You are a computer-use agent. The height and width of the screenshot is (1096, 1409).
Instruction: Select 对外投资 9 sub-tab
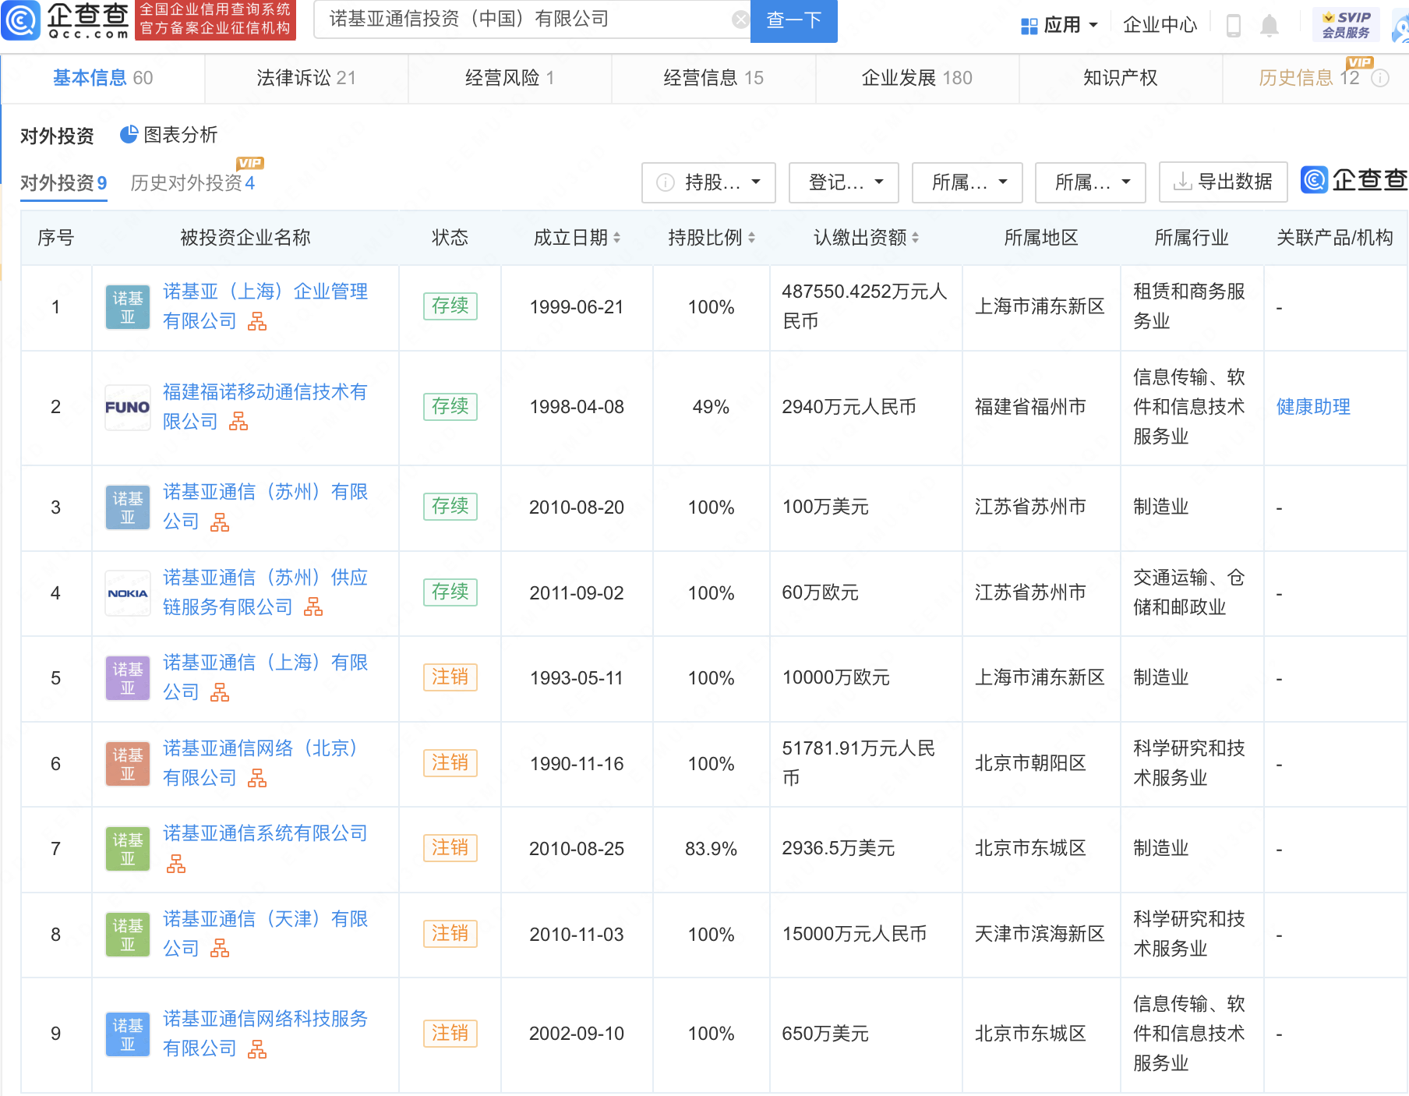63,183
